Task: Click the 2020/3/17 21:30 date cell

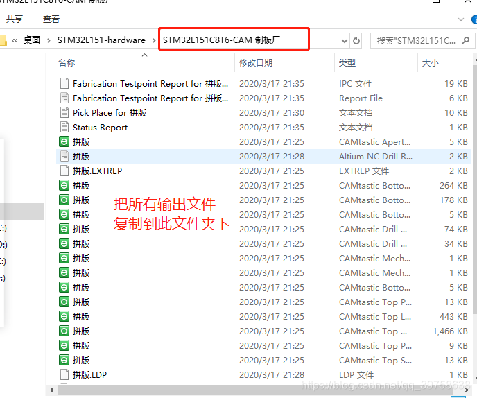Action: click(x=272, y=112)
